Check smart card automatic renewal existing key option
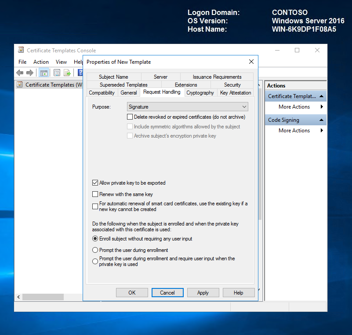Screen dimensions: 352x335 tap(95, 206)
